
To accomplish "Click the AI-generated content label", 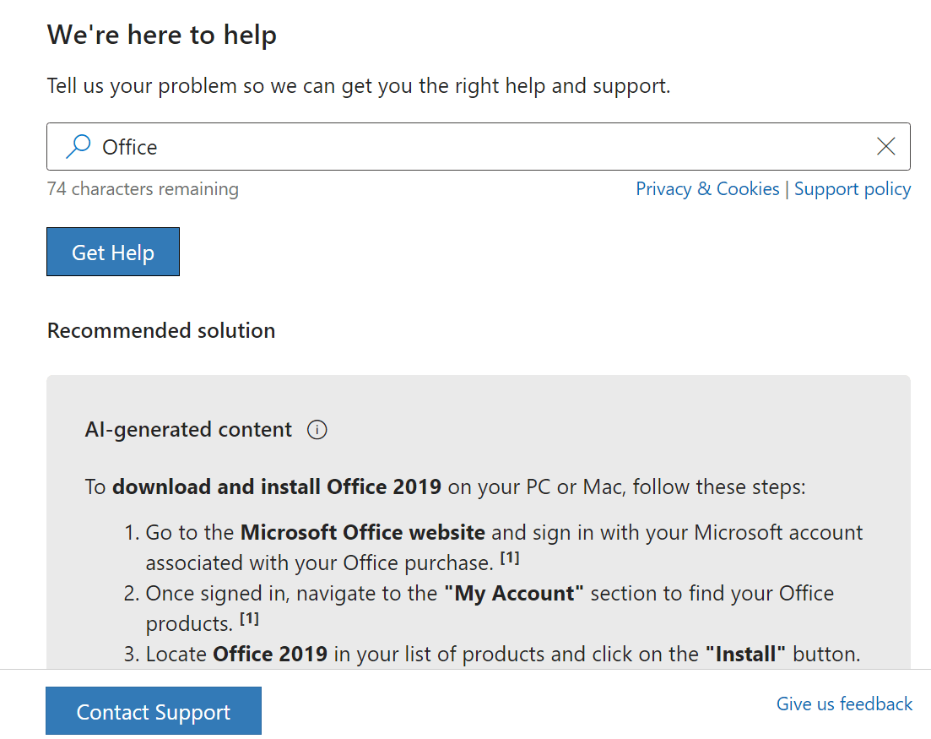I will 187,429.
